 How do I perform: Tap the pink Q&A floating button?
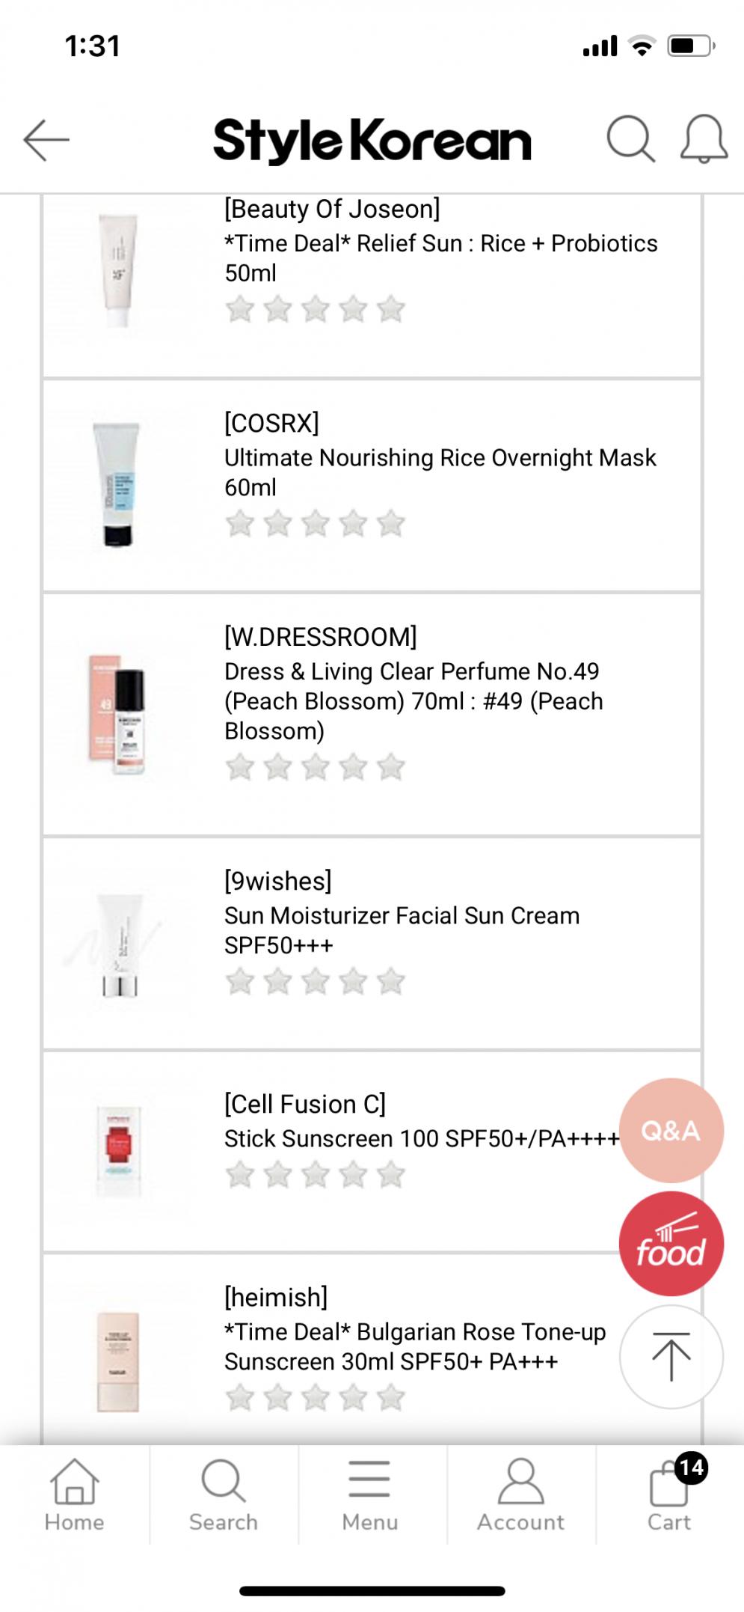click(671, 1130)
